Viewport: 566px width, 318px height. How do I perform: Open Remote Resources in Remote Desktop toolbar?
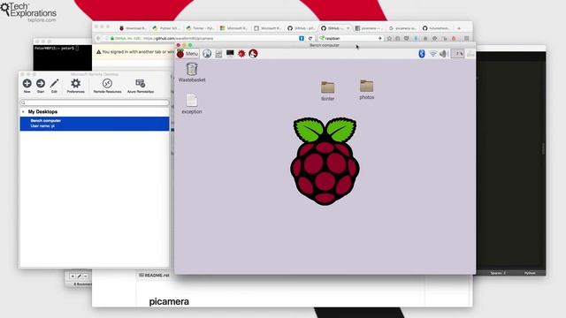[x=107, y=86]
